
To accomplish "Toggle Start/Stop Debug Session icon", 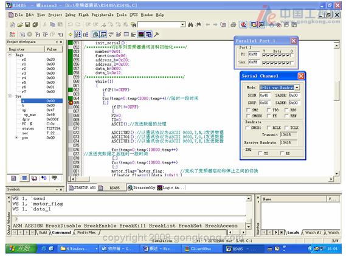I will pos(243,25).
